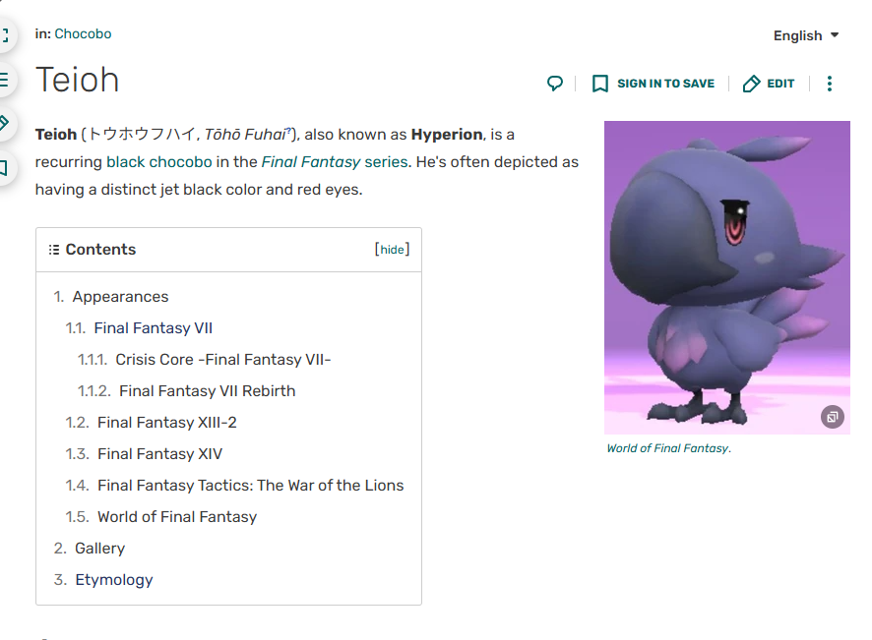Click the enlarge image icon on the Teioh picture

[x=832, y=417]
